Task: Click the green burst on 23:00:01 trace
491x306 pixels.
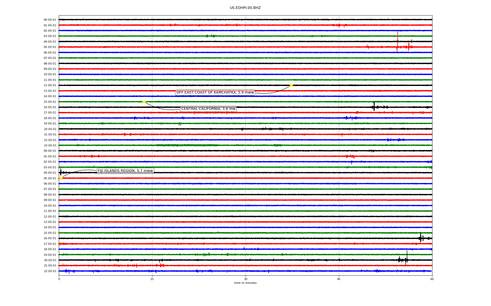Action: [x=187, y=145]
